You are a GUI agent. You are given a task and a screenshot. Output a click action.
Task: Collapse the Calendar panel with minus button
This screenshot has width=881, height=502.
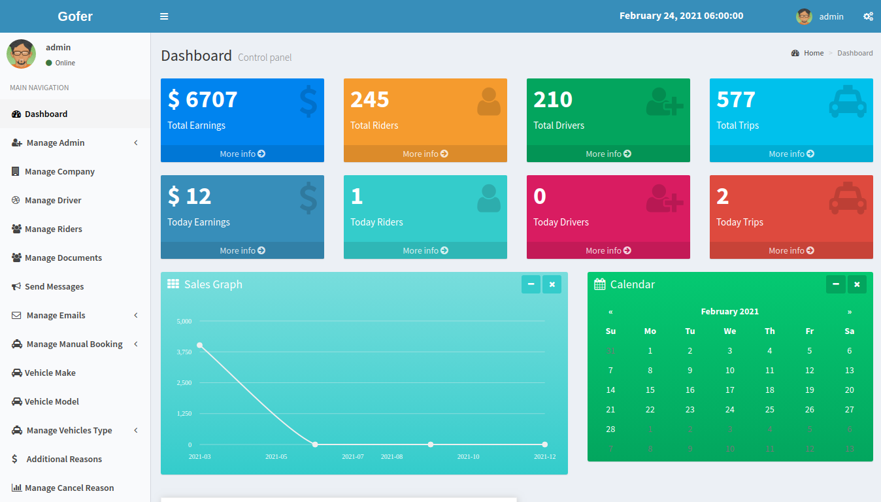click(x=835, y=284)
